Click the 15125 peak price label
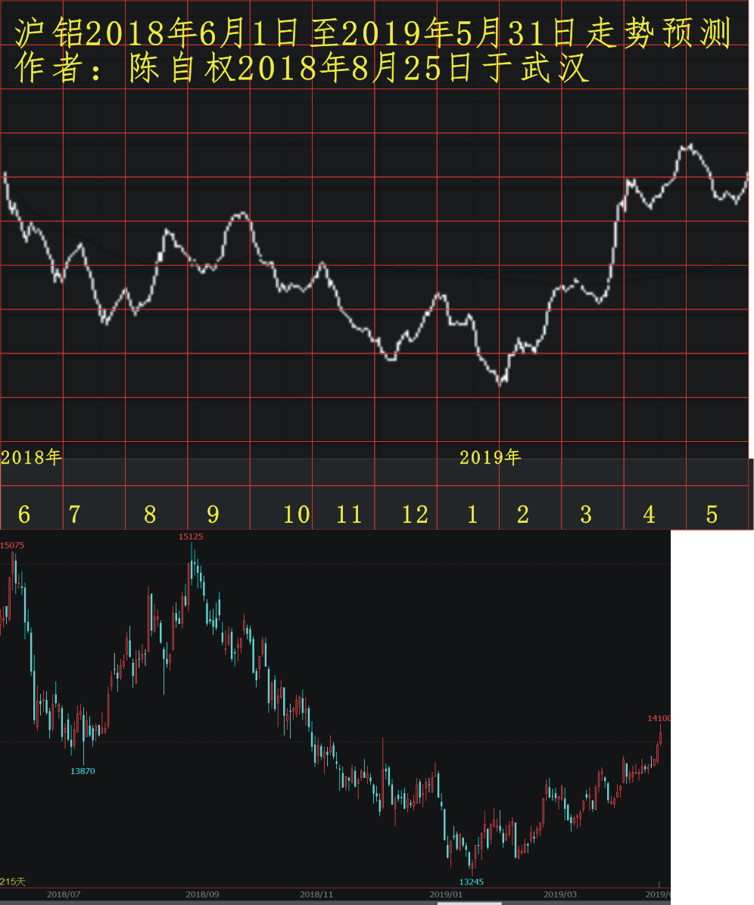Image resolution: width=754 pixels, height=905 pixels. 191,536
